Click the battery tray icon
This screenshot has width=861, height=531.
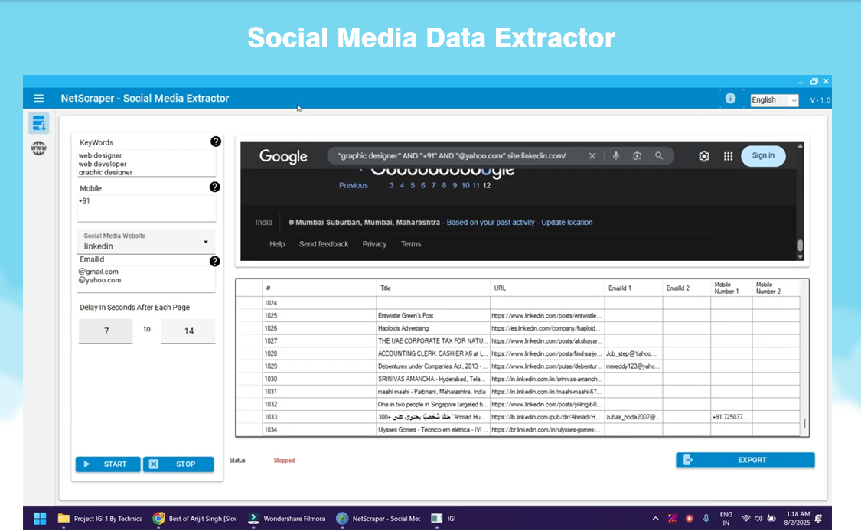(x=771, y=518)
